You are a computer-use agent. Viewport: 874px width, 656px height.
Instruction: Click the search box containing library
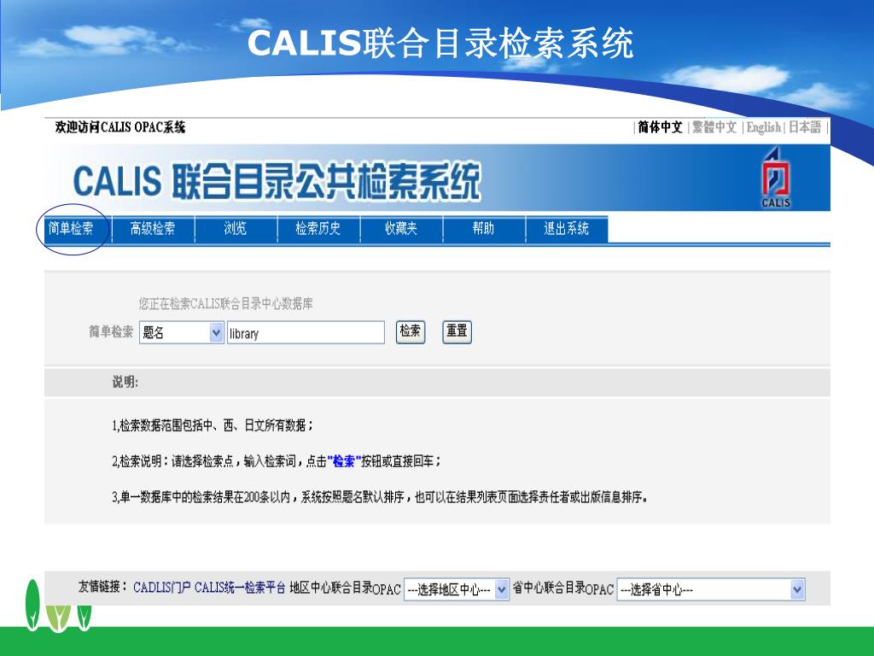tap(306, 333)
